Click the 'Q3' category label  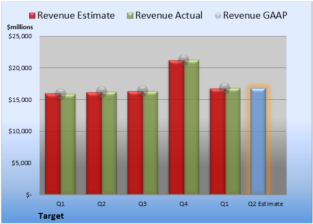pos(143,204)
